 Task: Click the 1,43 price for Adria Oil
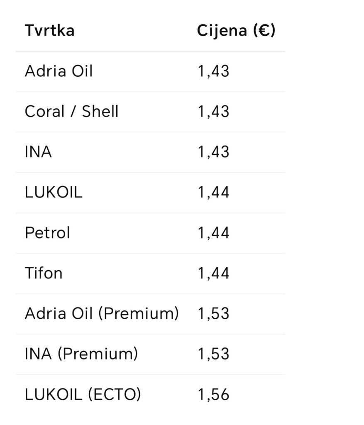[x=213, y=71]
